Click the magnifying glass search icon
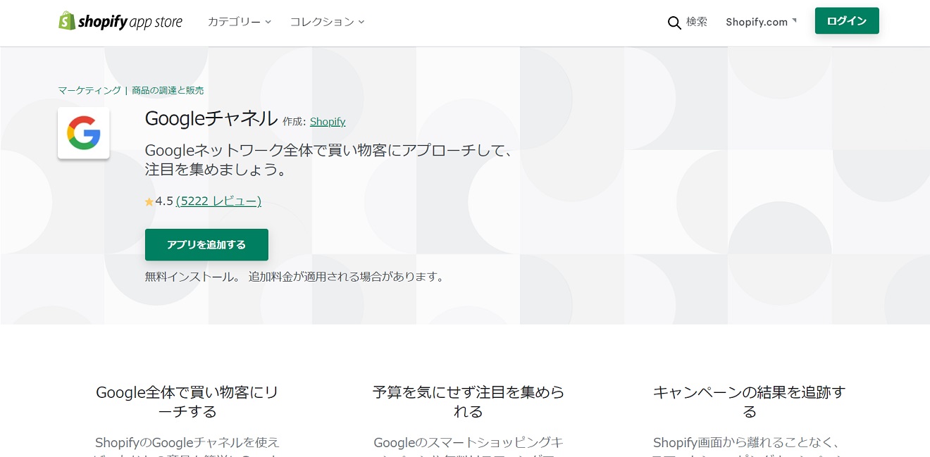This screenshot has width=930, height=457. [674, 23]
